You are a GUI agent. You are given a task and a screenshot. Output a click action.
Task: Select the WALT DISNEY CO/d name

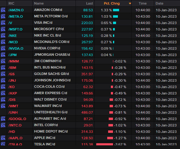click(50, 99)
